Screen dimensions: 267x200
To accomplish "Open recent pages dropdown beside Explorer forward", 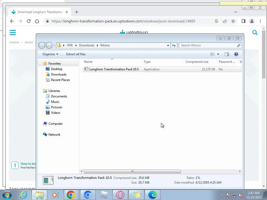I will pyautogui.click(x=54, y=45).
